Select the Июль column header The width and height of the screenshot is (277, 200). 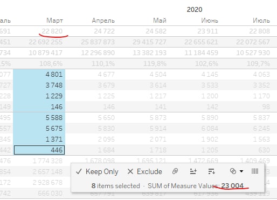261,21
